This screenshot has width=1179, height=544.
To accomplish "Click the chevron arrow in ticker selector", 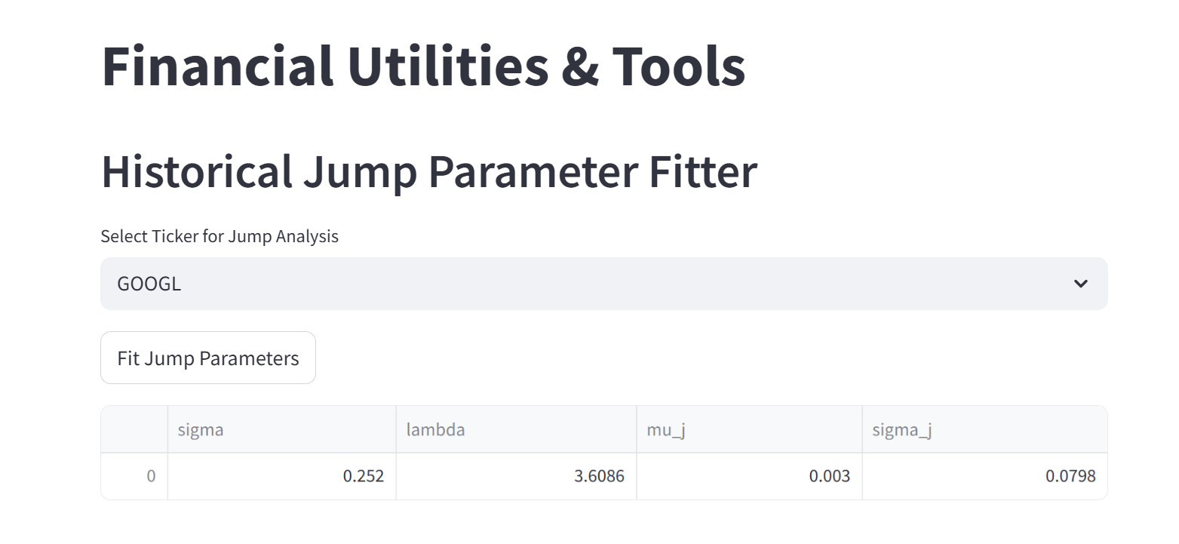I will 1081,284.
